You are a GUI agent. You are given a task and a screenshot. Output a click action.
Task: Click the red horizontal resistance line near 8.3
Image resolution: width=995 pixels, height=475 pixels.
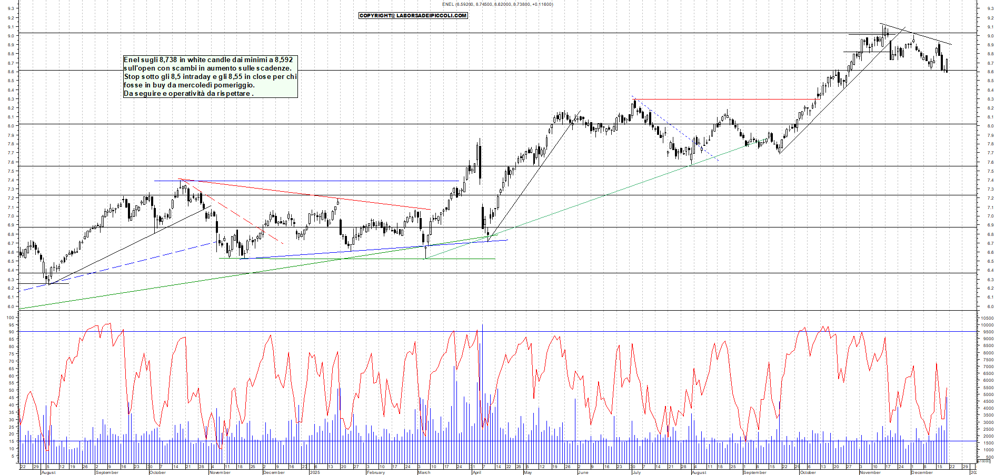(x=727, y=99)
